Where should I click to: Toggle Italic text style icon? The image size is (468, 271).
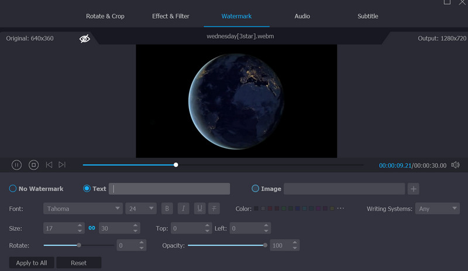[x=183, y=208]
